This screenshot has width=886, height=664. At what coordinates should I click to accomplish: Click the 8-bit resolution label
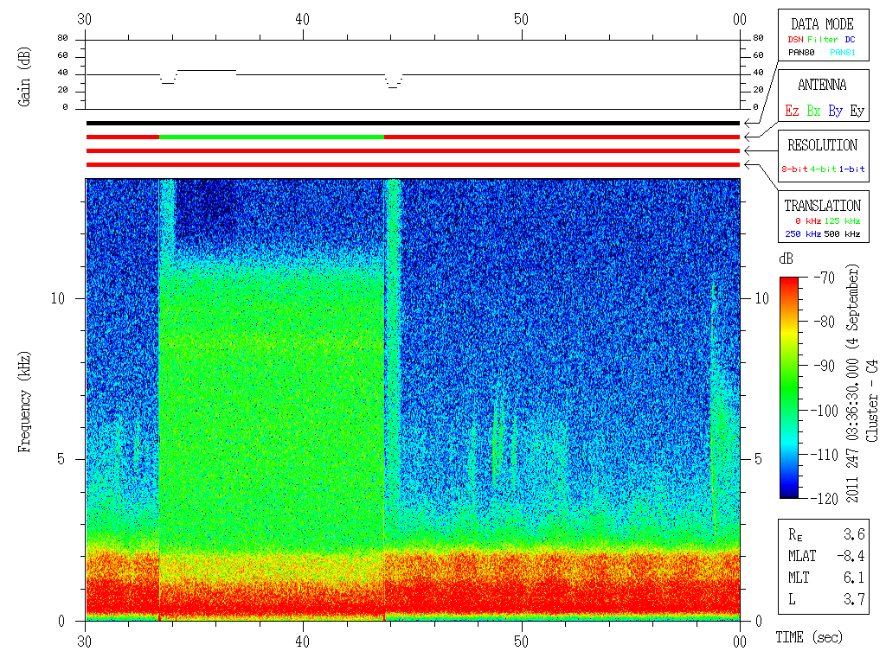(x=794, y=169)
